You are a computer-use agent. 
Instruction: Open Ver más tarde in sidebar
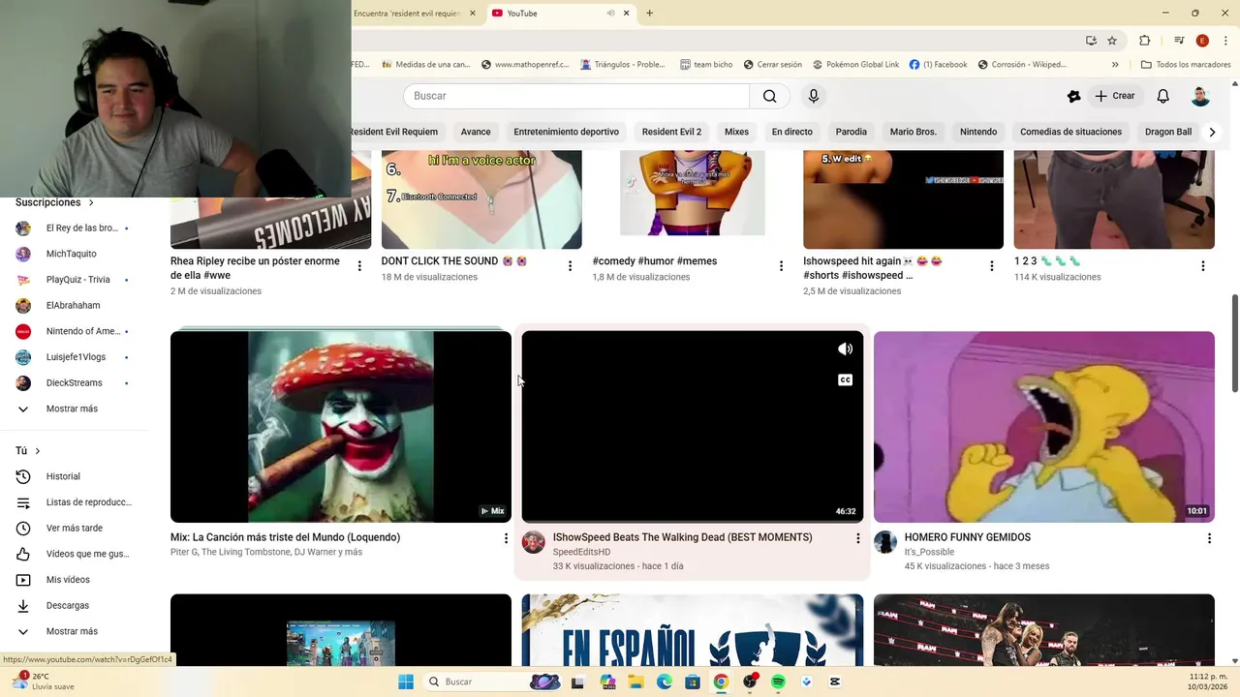click(x=74, y=528)
